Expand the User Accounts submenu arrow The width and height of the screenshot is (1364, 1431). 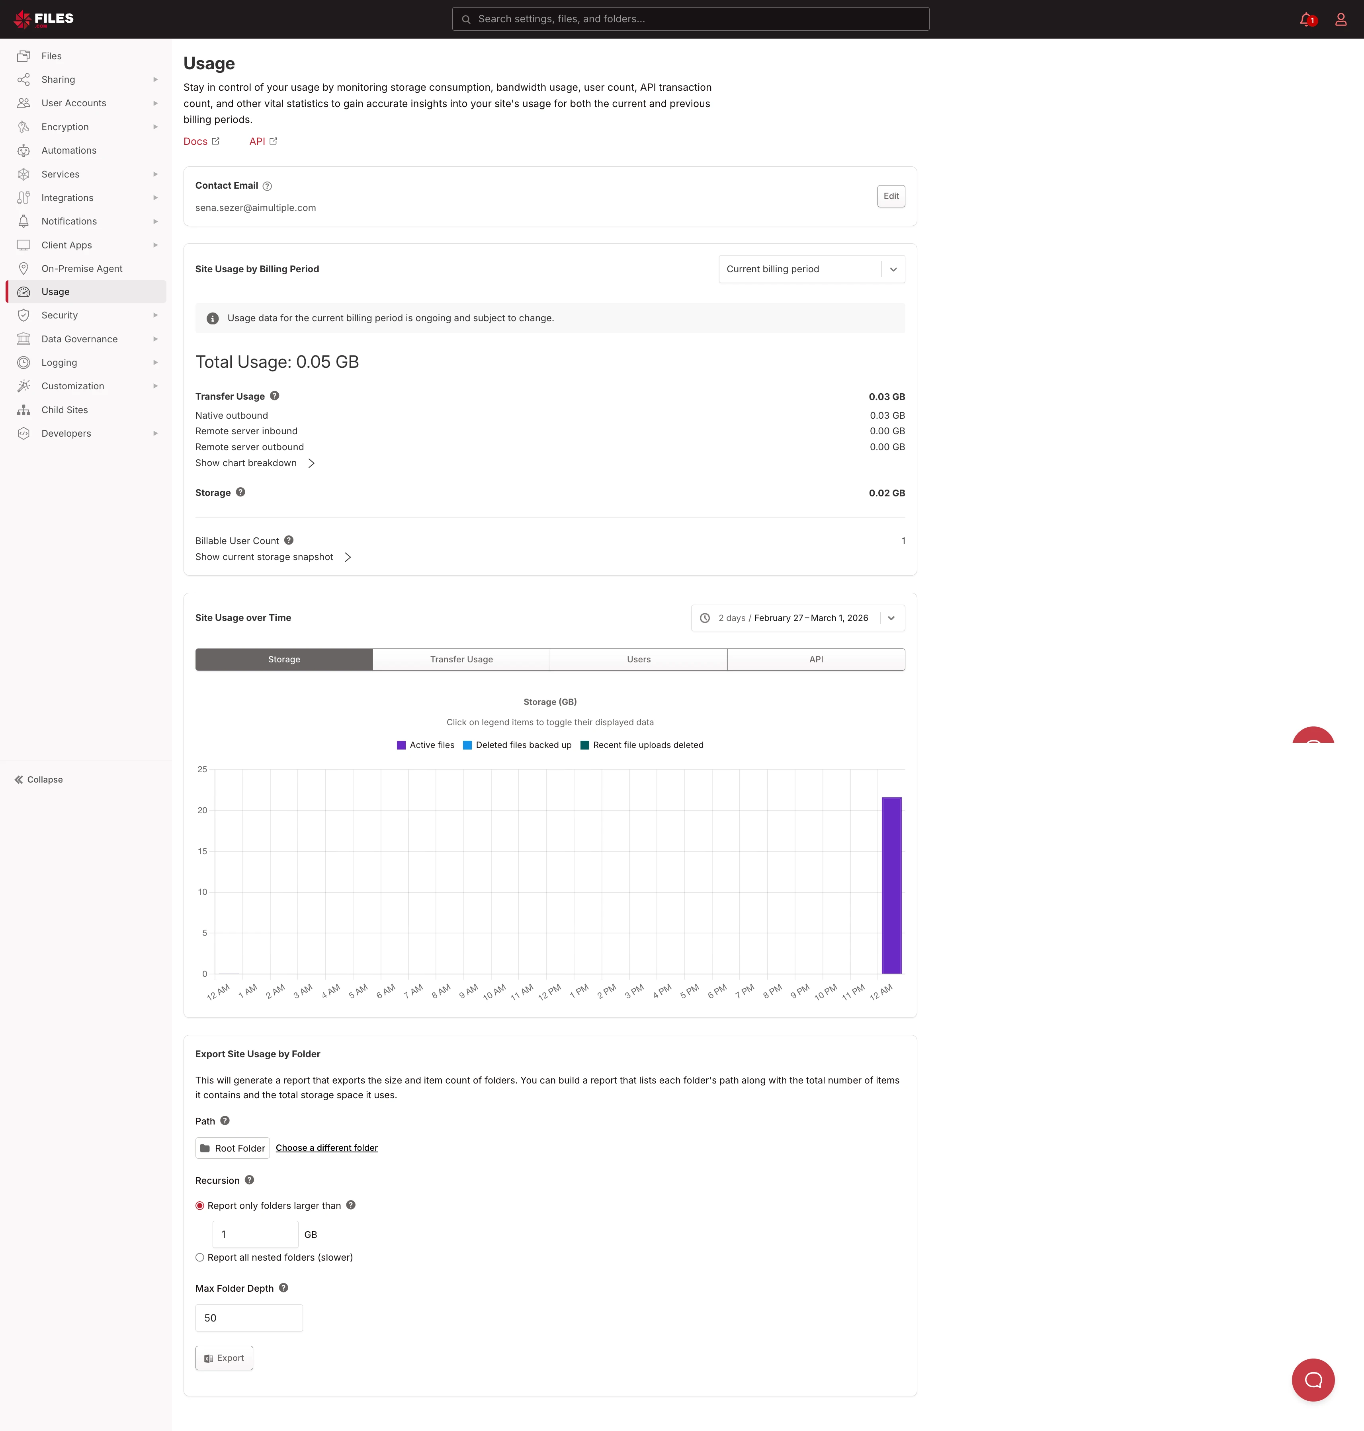point(156,103)
